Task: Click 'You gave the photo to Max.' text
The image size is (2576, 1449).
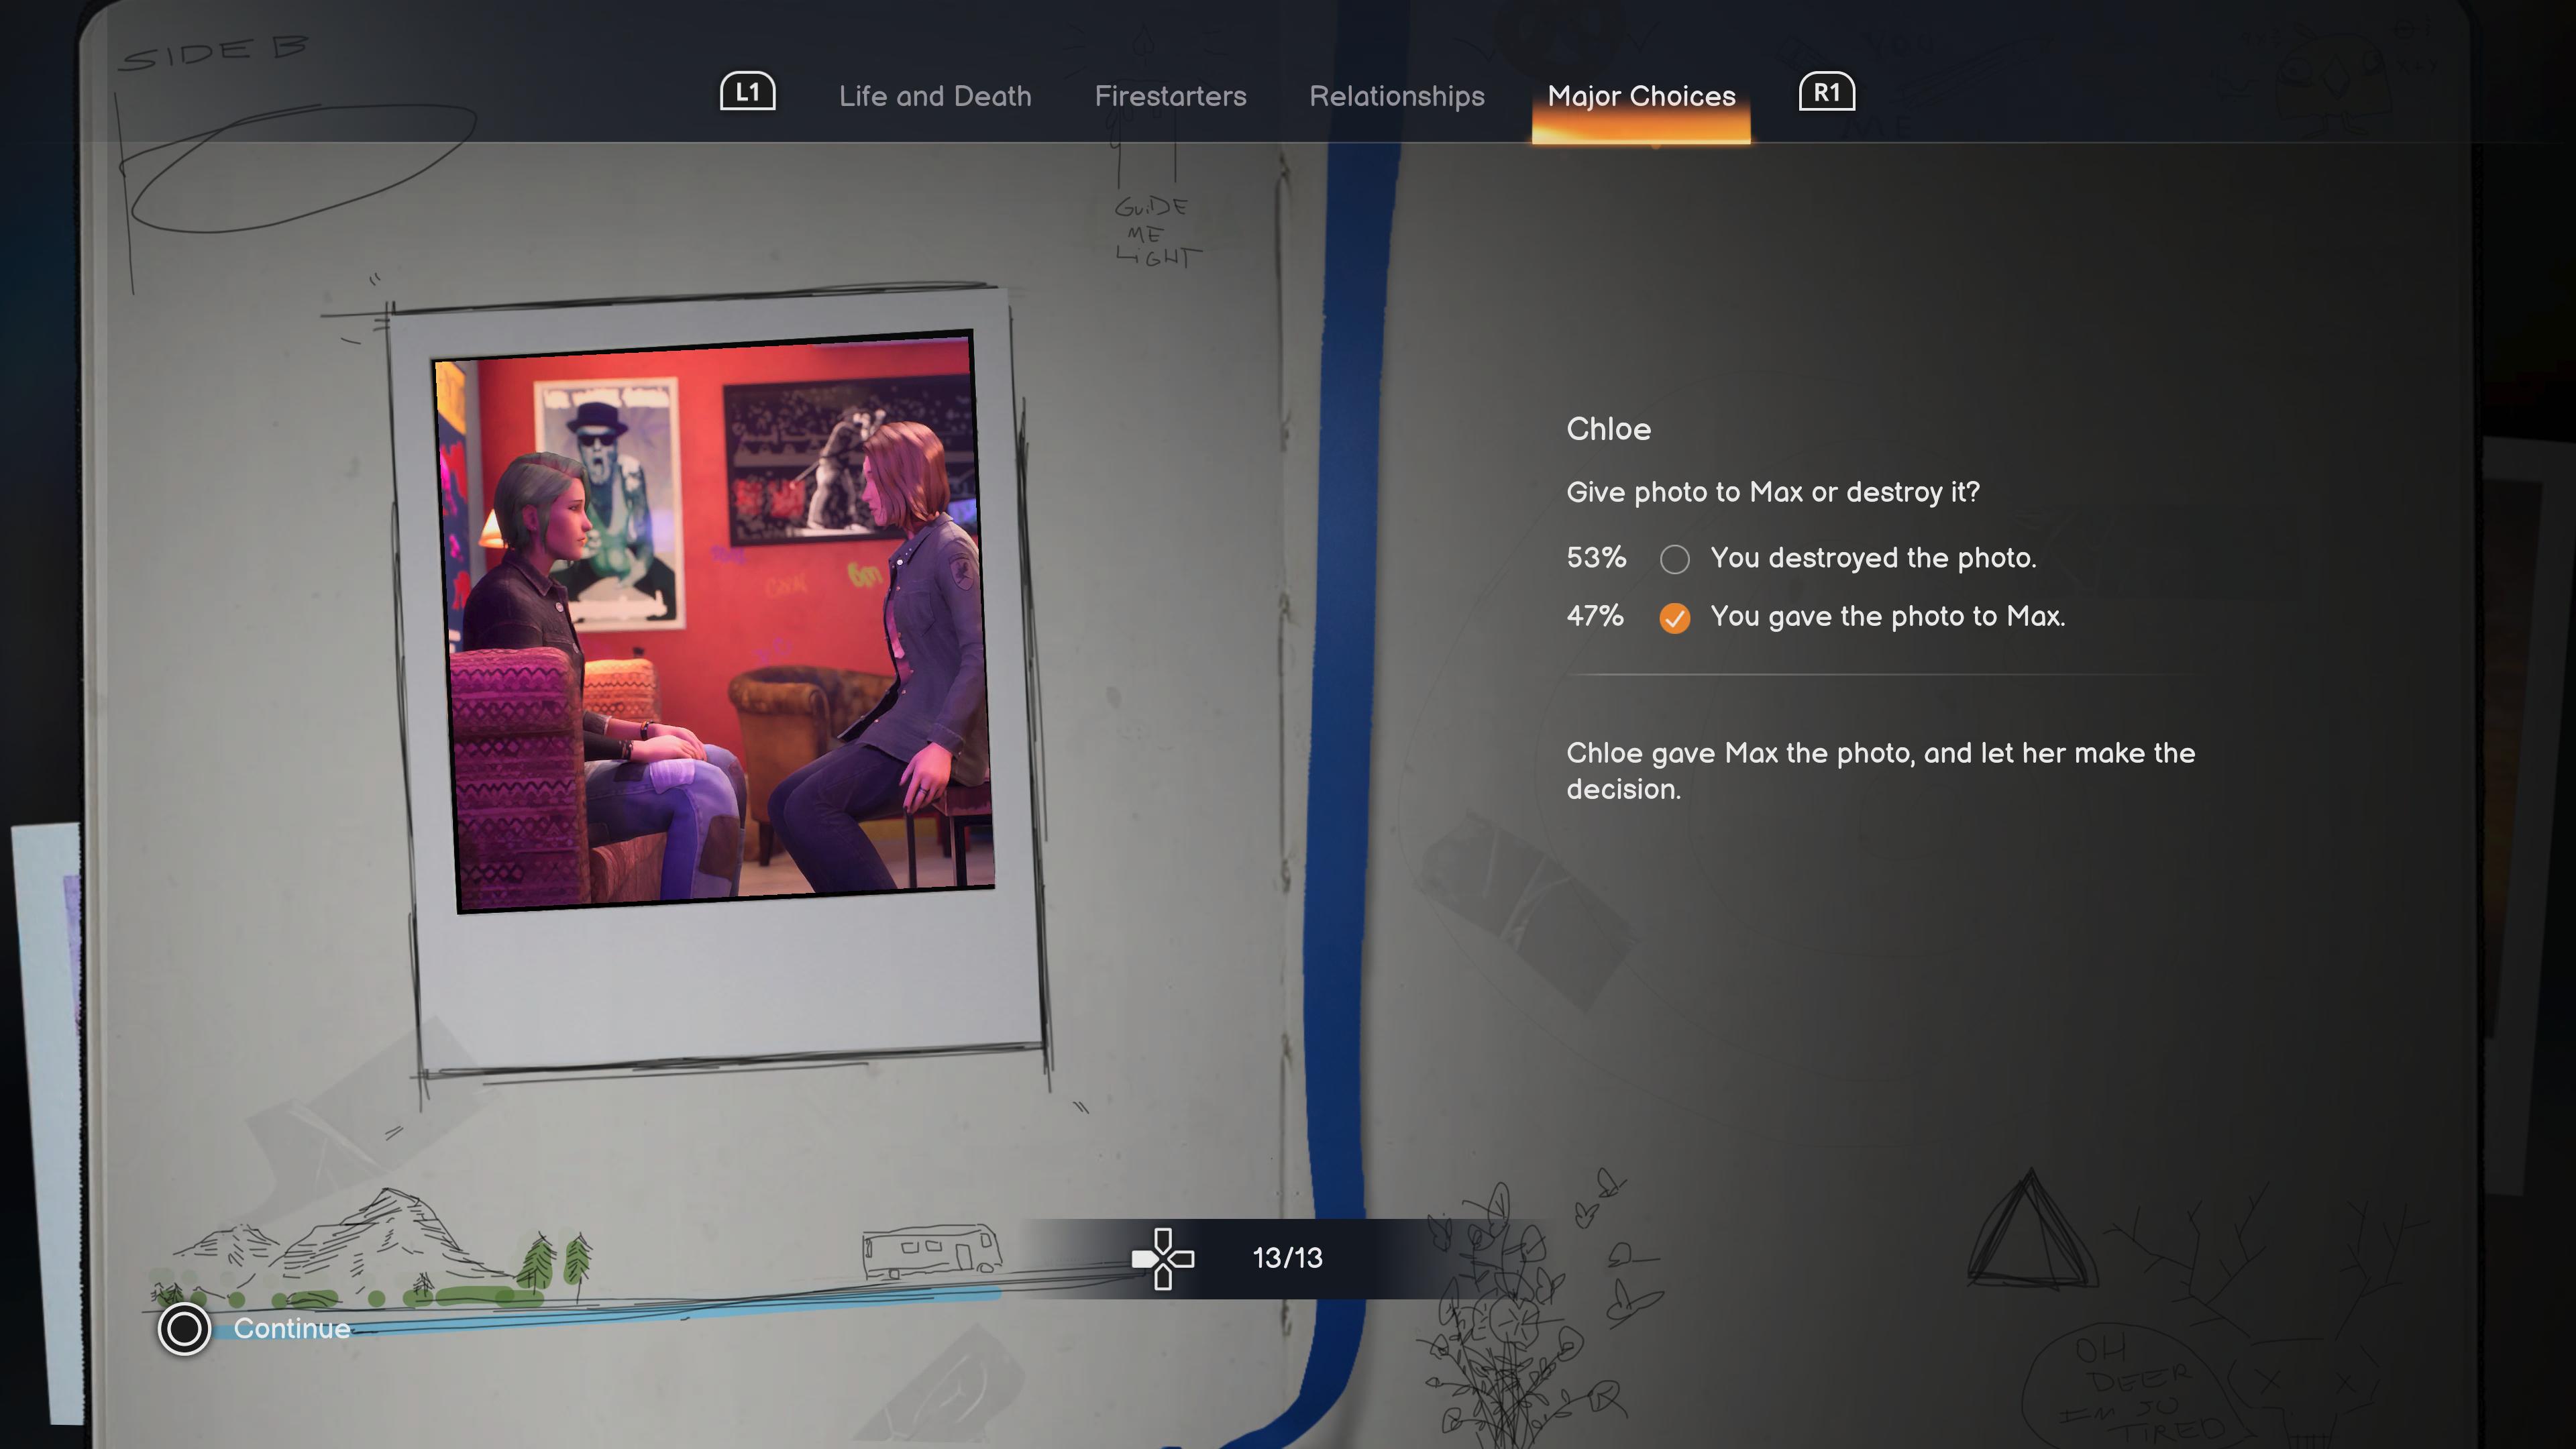Action: pyautogui.click(x=1887, y=617)
